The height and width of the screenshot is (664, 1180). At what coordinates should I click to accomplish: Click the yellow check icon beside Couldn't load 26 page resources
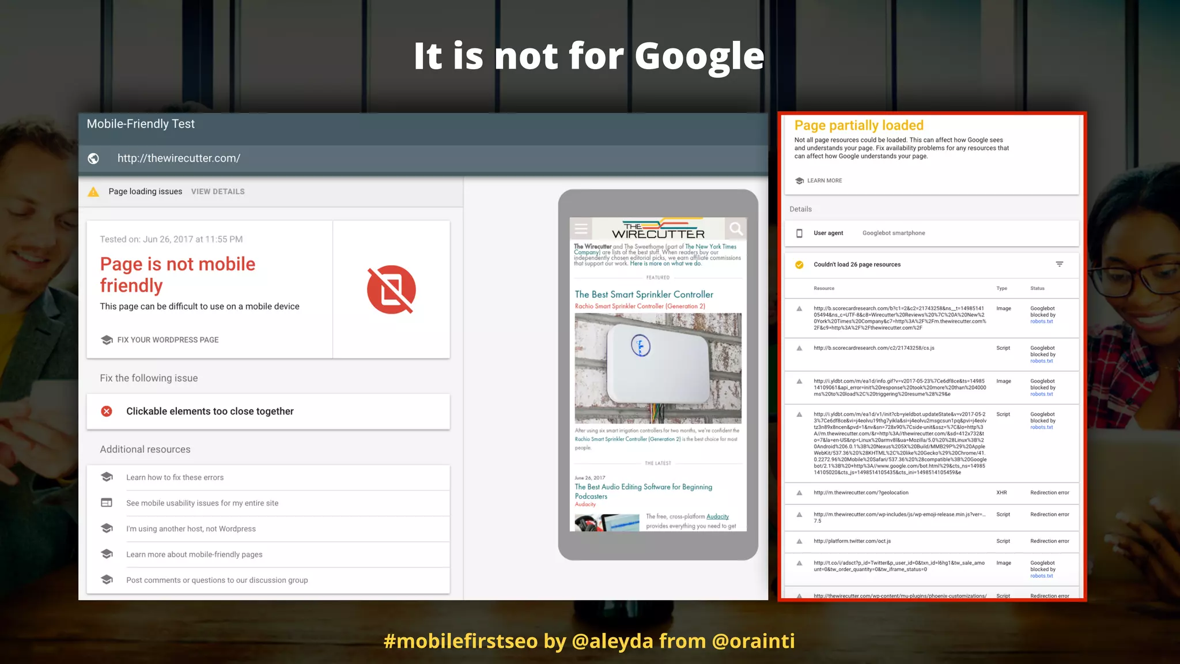coord(799,265)
